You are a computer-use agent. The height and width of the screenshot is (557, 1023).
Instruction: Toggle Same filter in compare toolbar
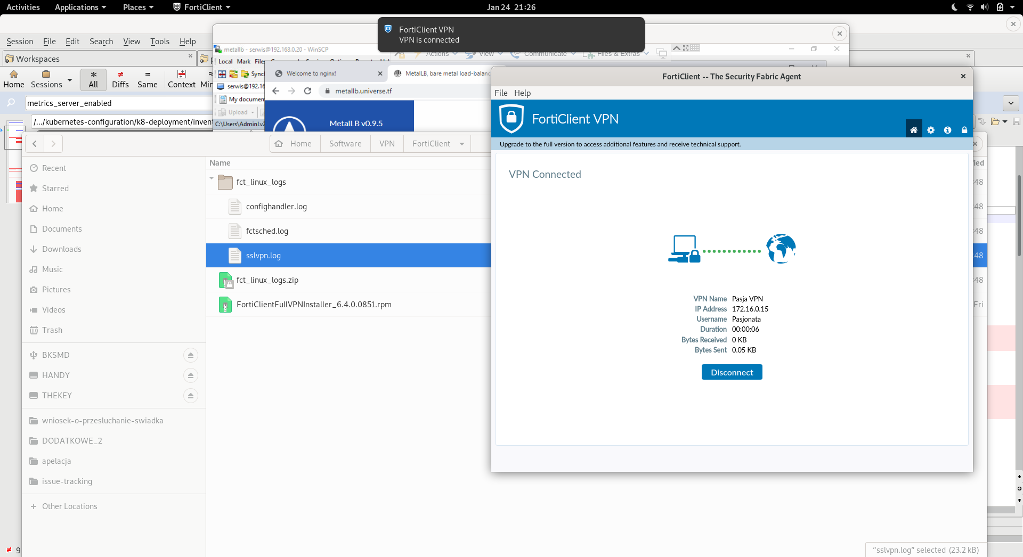(x=148, y=79)
